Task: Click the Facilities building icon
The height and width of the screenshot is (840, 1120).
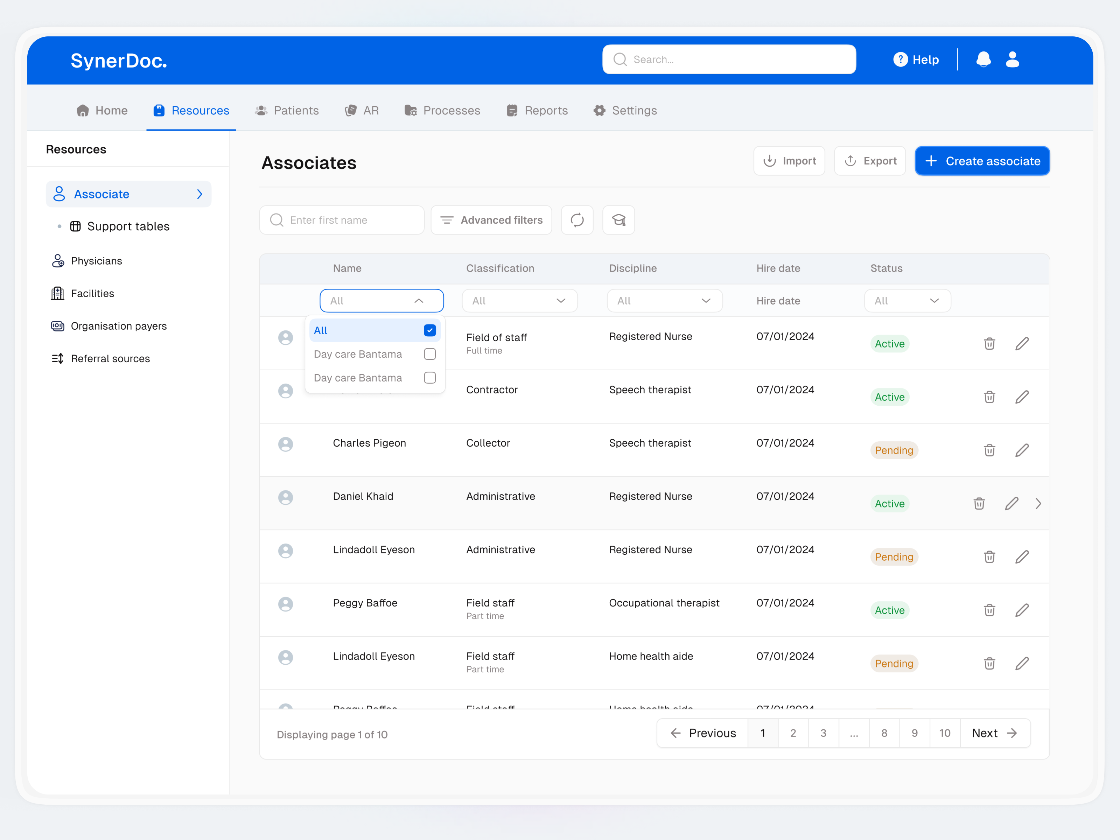Action: click(x=58, y=293)
